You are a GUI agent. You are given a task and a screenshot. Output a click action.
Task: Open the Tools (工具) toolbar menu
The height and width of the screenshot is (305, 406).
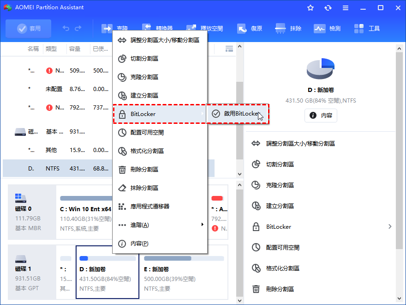(367, 28)
